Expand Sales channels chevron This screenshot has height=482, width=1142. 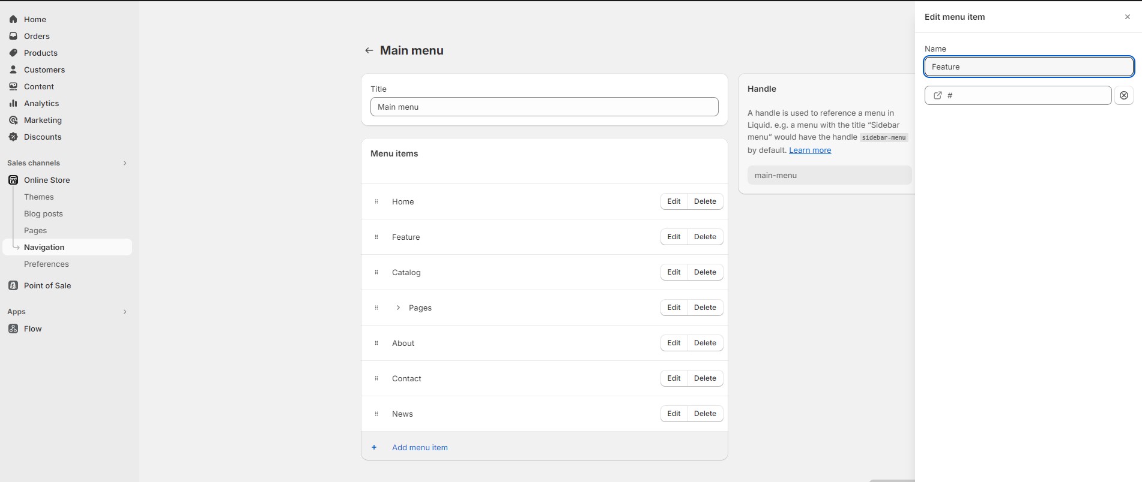click(x=125, y=163)
